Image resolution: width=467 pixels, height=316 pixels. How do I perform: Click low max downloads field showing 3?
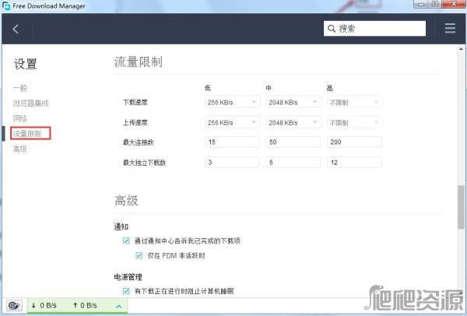pos(232,163)
